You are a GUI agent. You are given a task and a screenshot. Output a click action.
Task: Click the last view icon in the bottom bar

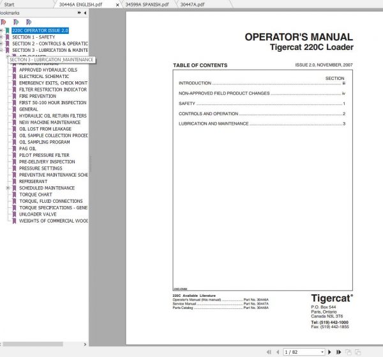click(358, 352)
